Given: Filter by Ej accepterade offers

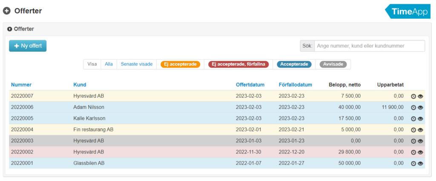Looking at the screenshot, I should click(x=180, y=64).
